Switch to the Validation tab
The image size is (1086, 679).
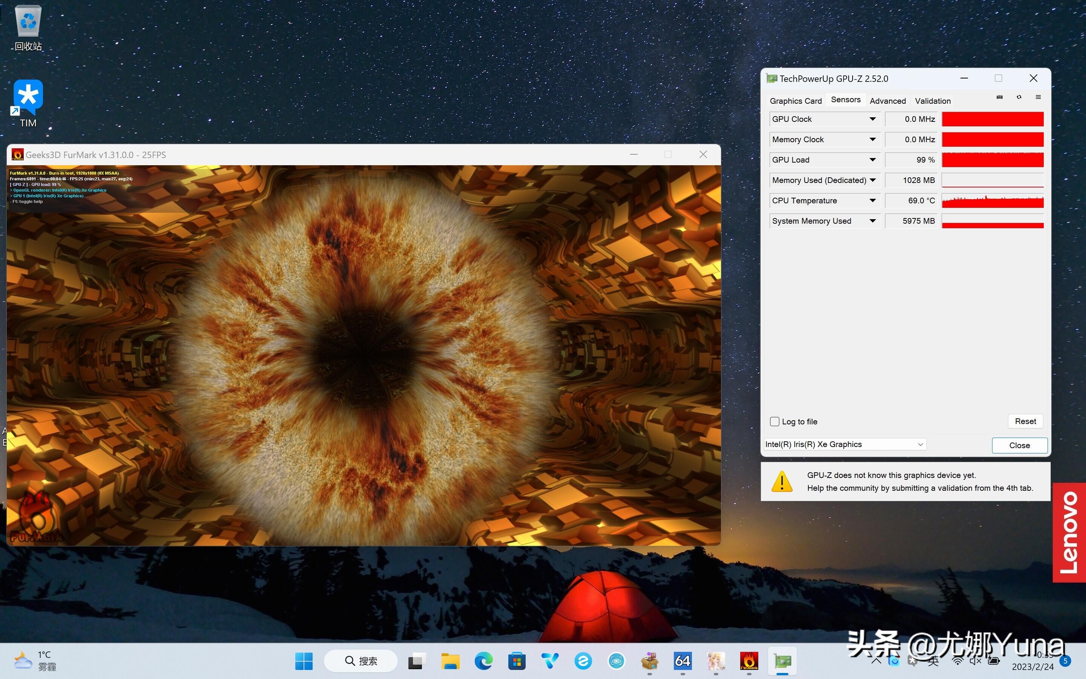click(x=933, y=101)
